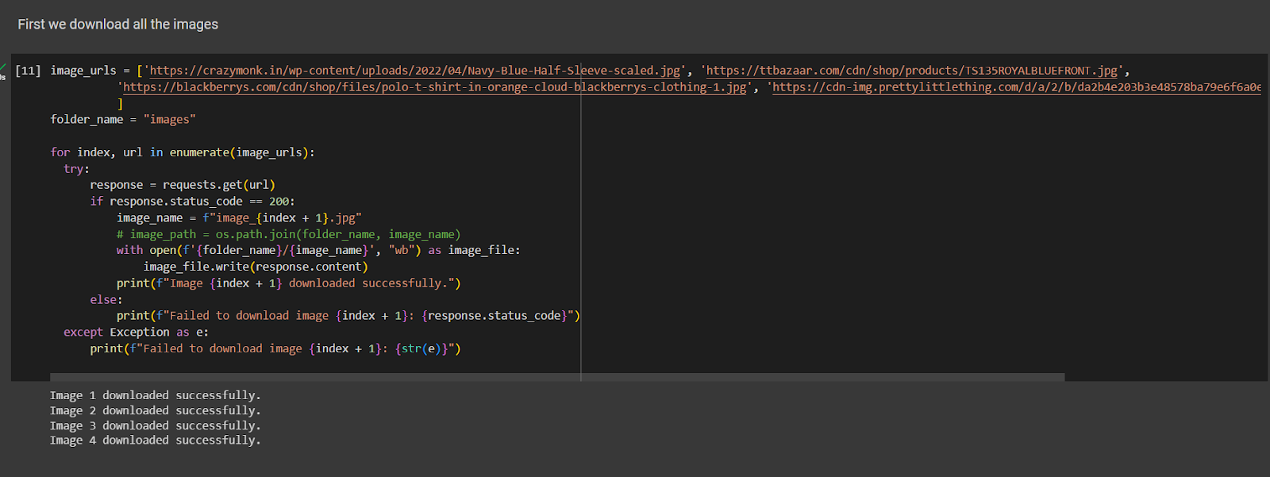1270x477 pixels.
Task: Click the commented os.path.join line
Action: pos(289,234)
